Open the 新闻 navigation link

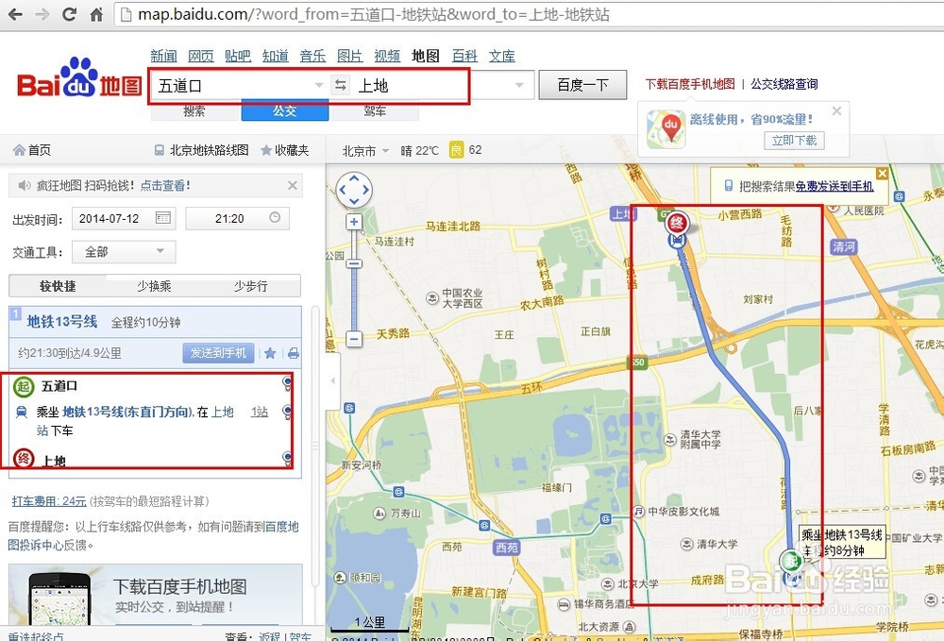[163, 56]
